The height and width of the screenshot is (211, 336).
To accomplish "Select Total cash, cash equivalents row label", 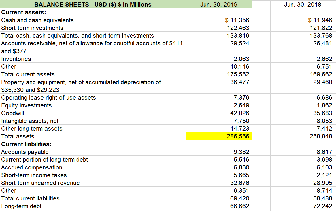I will [78, 35].
